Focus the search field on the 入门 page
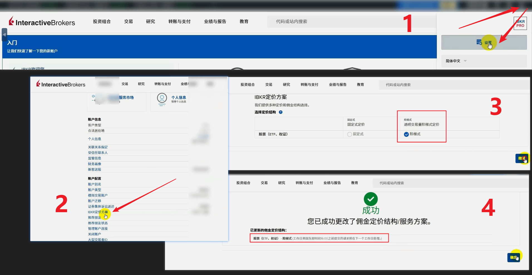Image resolution: width=532 pixels, height=275 pixels. point(352,21)
